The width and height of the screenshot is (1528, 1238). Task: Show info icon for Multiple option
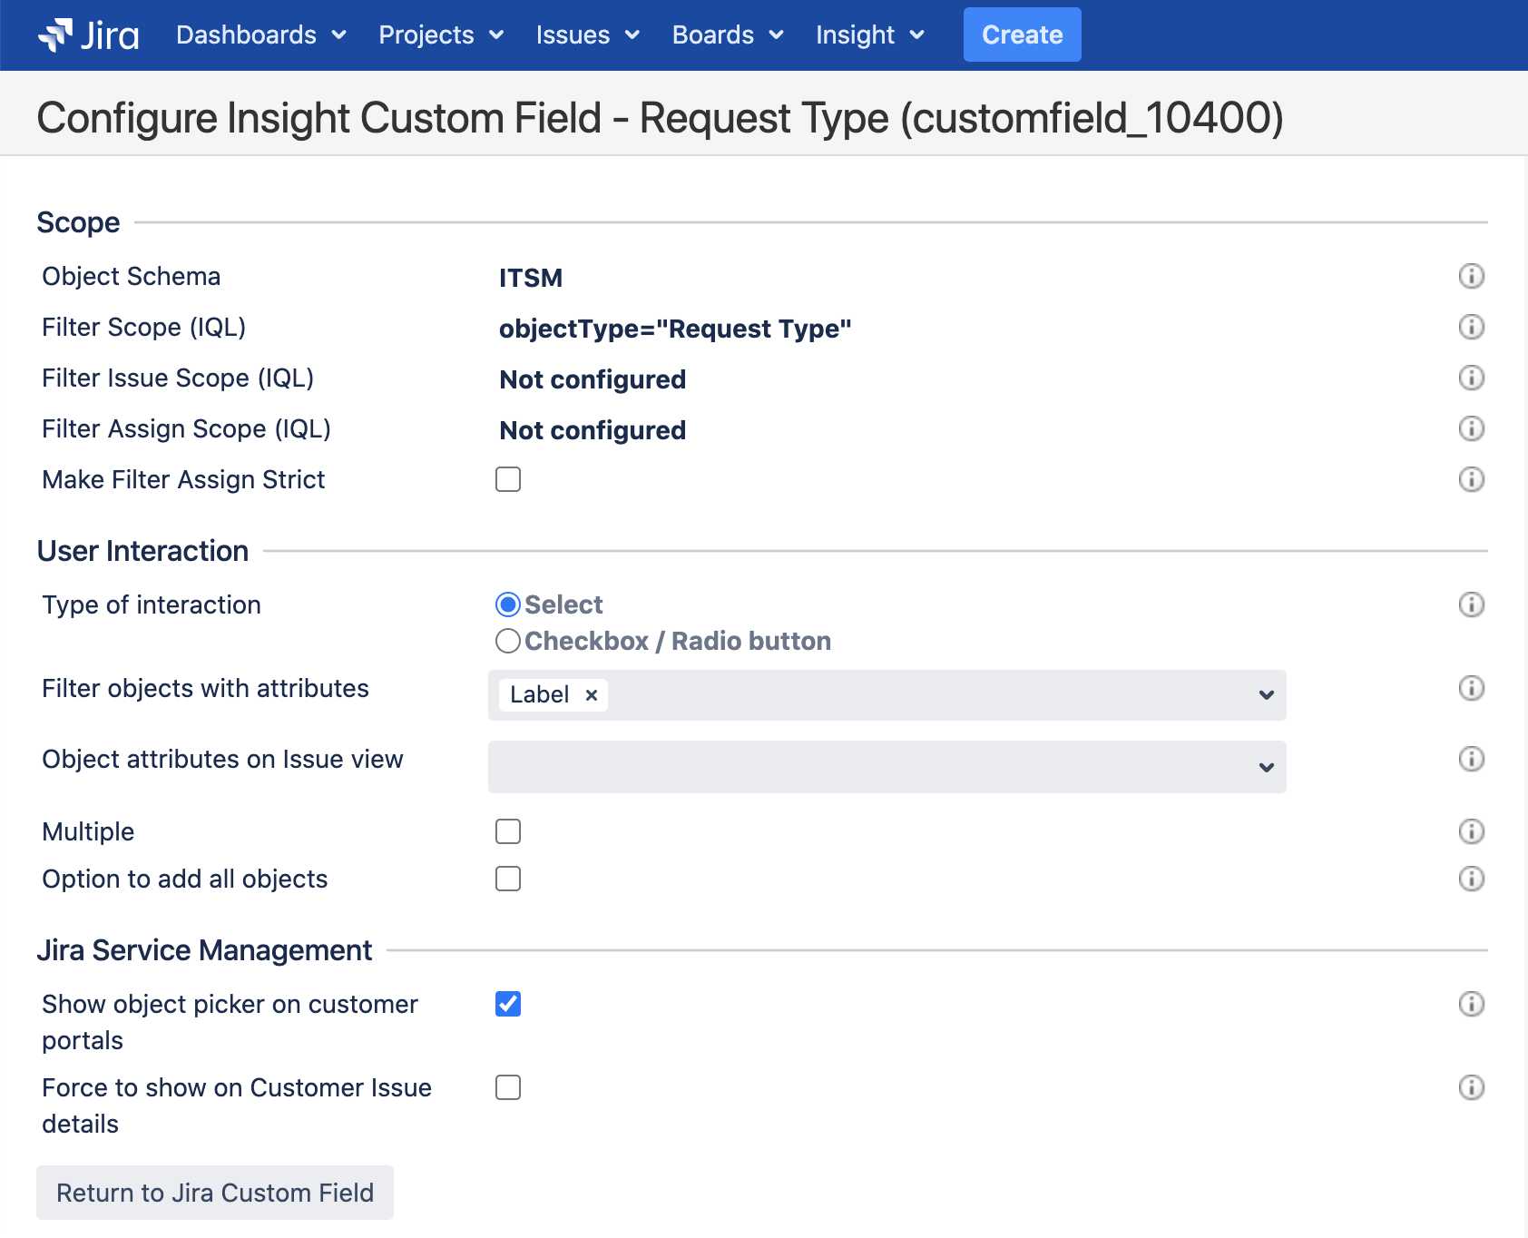click(x=1471, y=831)
